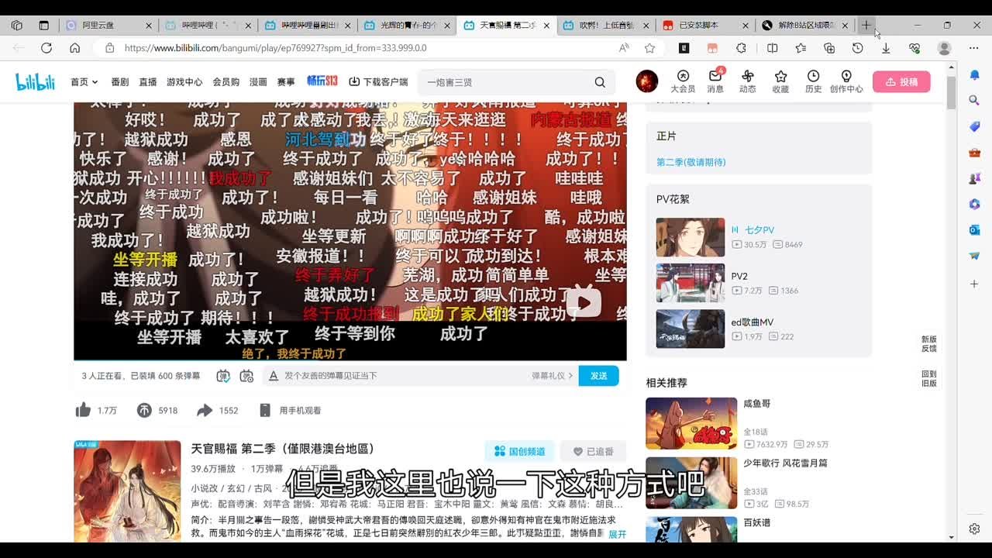Like the video with thumbs-up icon

83,410
